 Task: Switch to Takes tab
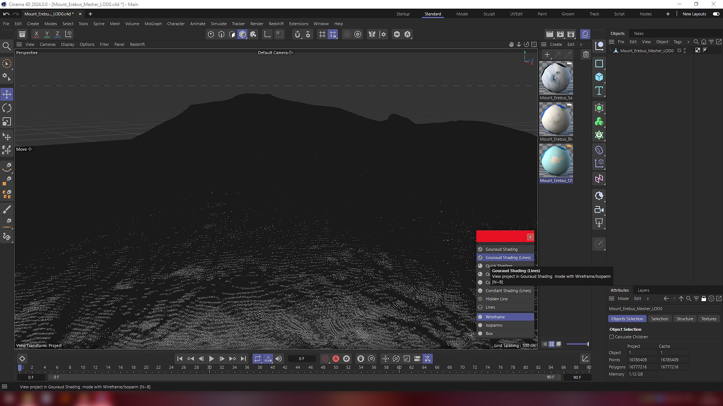(x=638, y=33)
